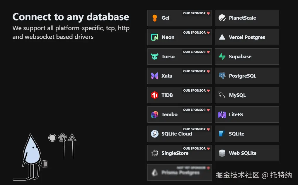This screenshot has width=298, height=185.
Task: Click the TiDB red logo icon
Action: [x=155, y=95]
